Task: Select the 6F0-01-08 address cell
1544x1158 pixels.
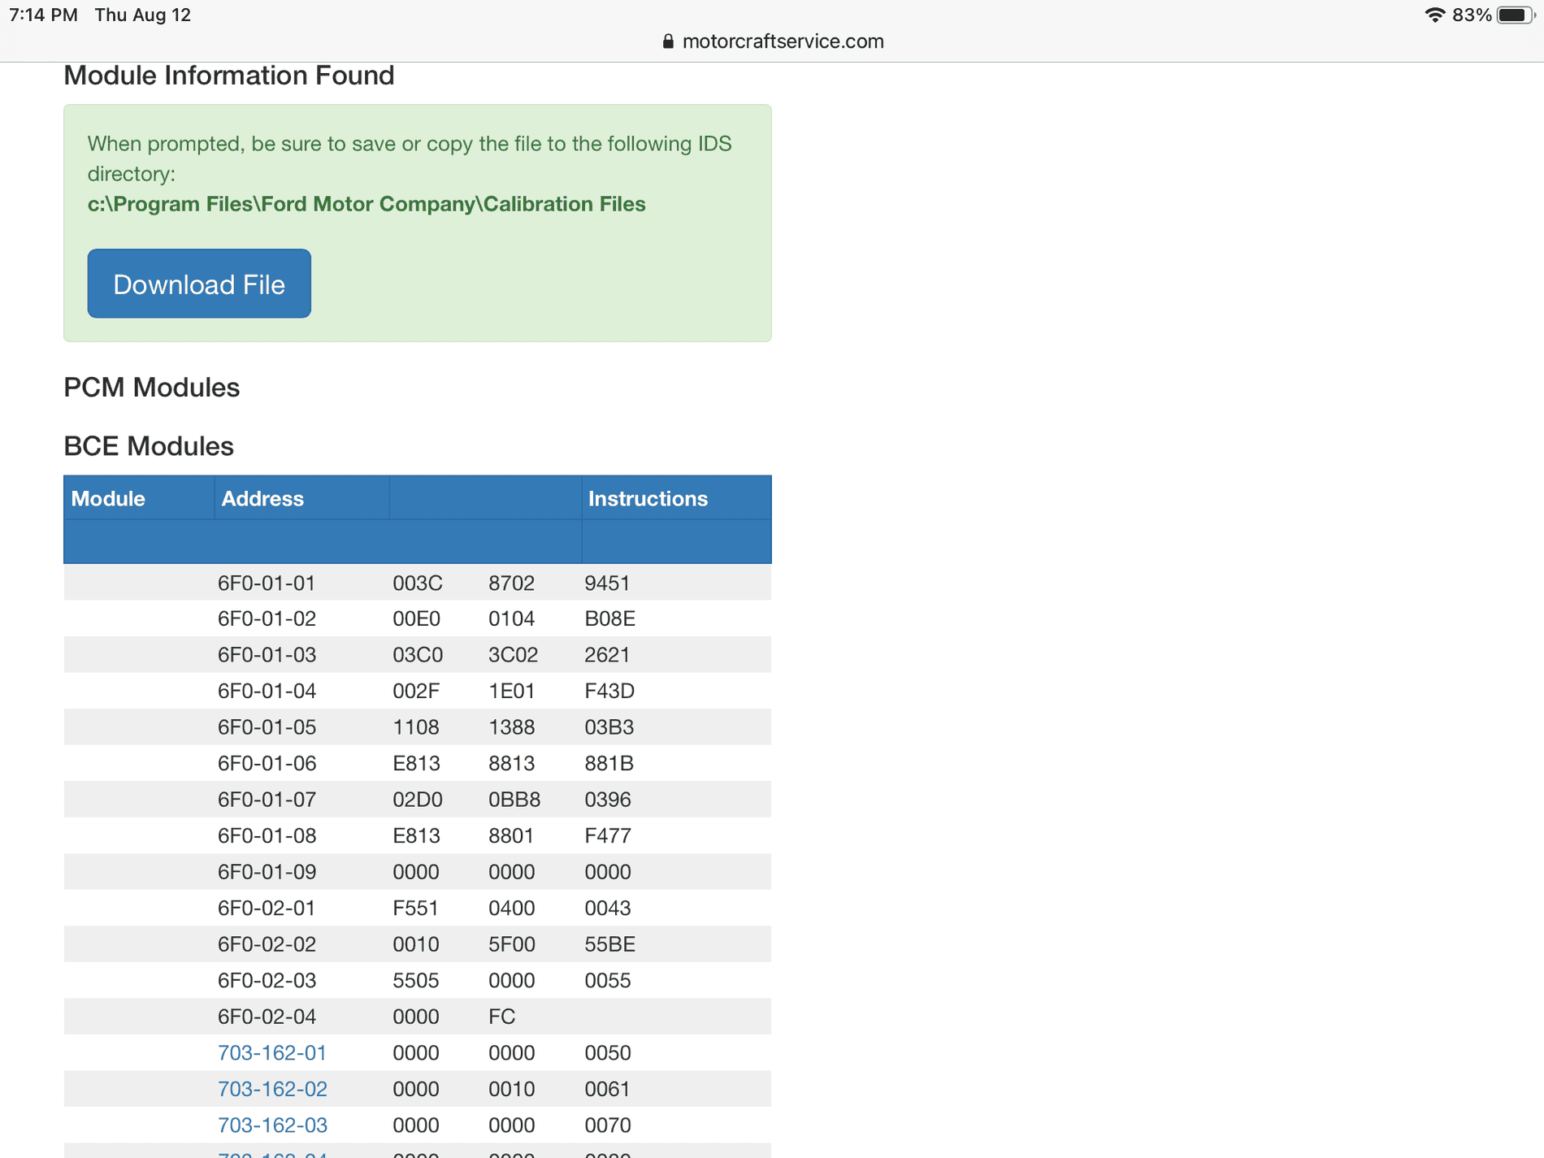Action: (x=267, y=835)
